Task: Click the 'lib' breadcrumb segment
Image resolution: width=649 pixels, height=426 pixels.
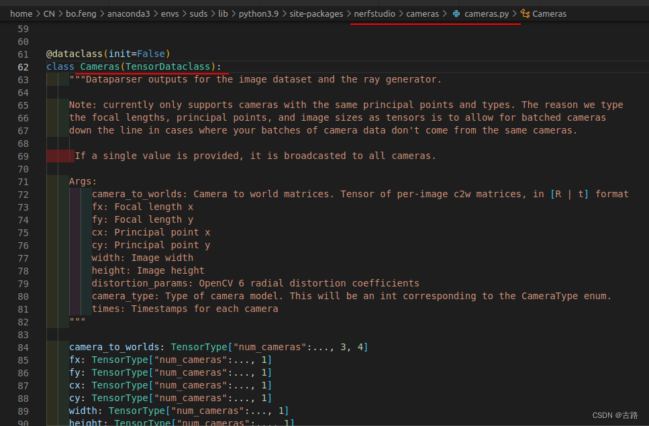Action: [223, 13]
